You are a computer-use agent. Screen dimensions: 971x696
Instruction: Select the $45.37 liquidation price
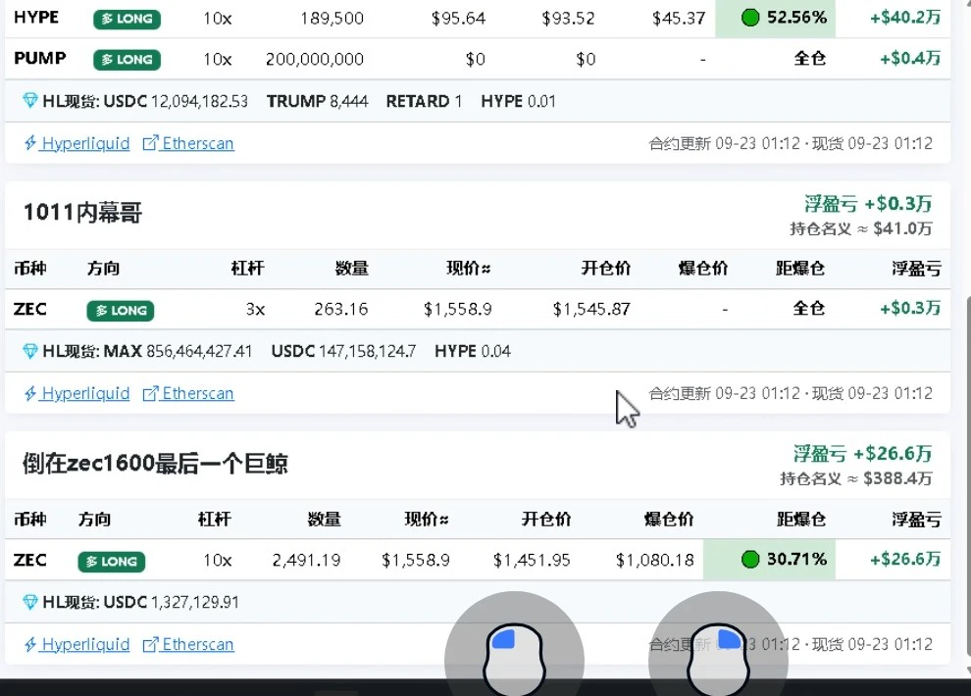click(679, 19)
